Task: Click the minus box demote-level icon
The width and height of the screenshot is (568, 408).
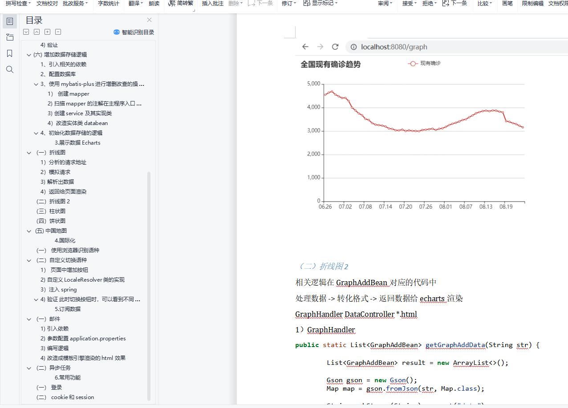Action: point(58,32)
